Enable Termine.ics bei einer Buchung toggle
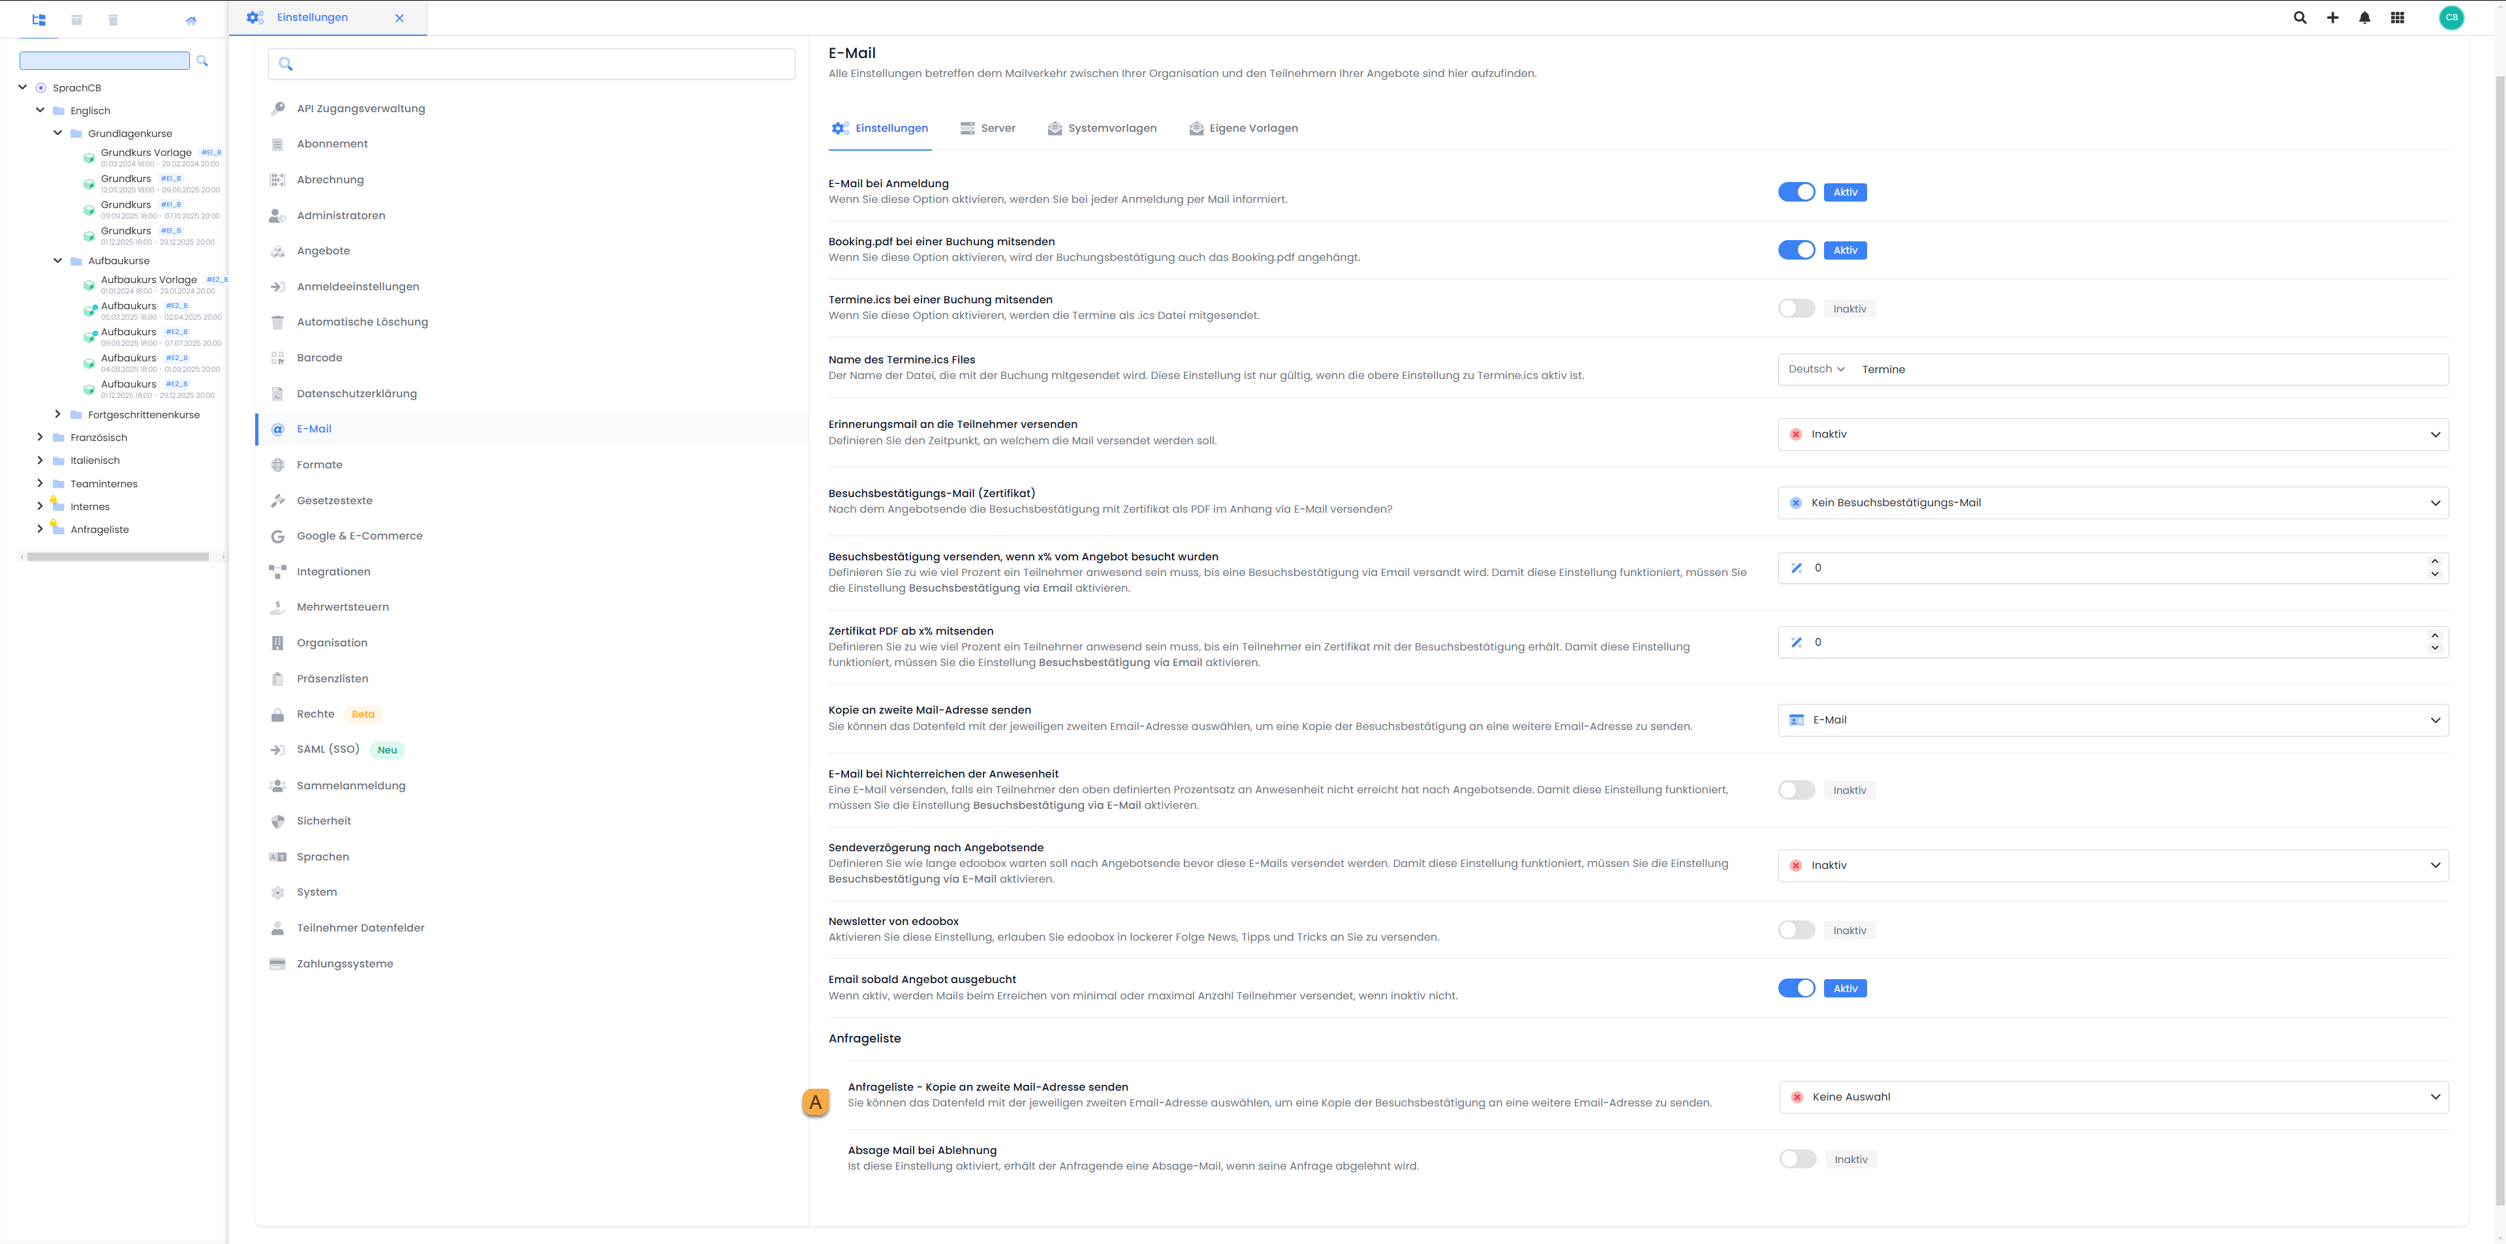This screenshot has width=2506, height=1244. click(x=1796, y=309)
